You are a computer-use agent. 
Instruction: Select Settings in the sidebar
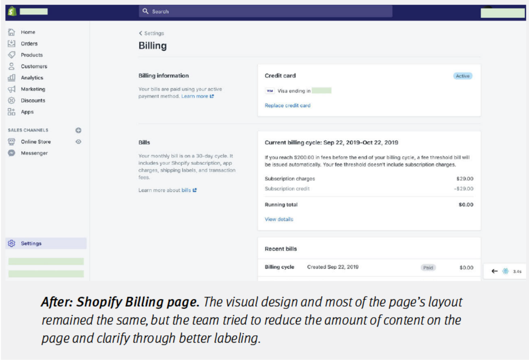[x=31, y=243]
